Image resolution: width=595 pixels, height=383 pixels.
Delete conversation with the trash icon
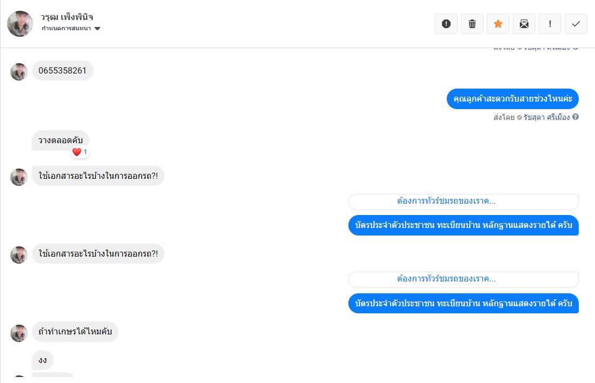(472, 24)
